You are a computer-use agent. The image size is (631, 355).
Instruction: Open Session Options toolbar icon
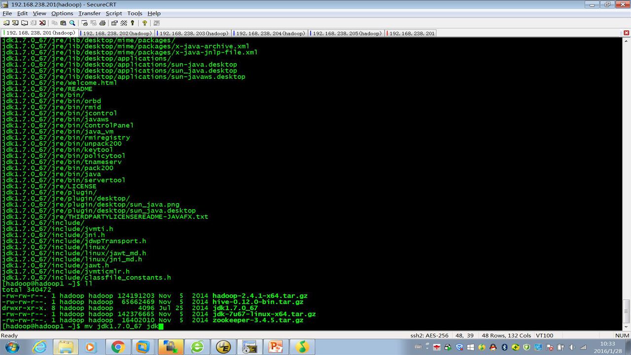(114, 23)
